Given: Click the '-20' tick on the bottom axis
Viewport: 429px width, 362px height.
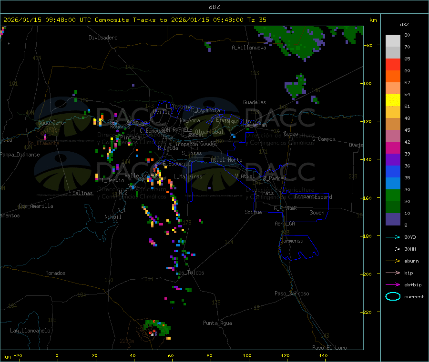Looking at the screenshot, I should pos(18,355).
